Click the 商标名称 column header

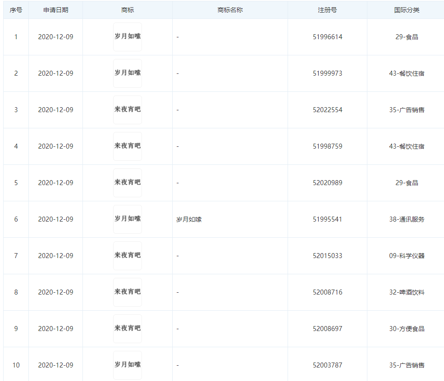[230, 10]
